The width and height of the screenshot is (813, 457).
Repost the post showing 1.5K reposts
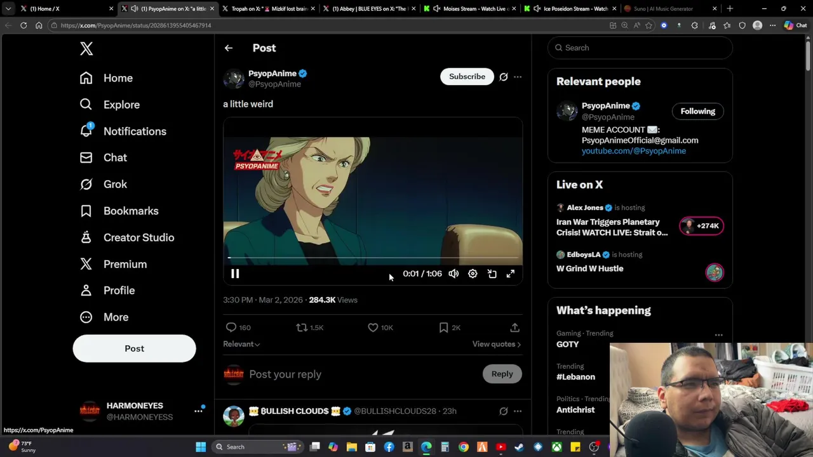pyautogui.click(x=302, y=328)
